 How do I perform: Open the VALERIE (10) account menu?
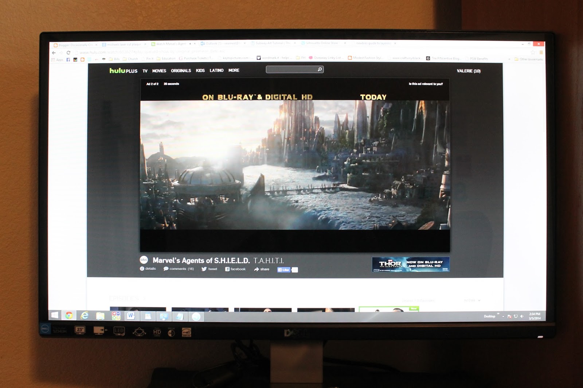pyautogui.click(x=469, y=71)
